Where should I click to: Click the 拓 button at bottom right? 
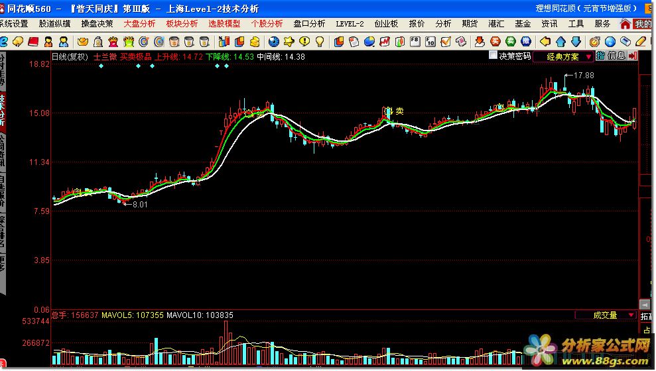coord(646,316)
